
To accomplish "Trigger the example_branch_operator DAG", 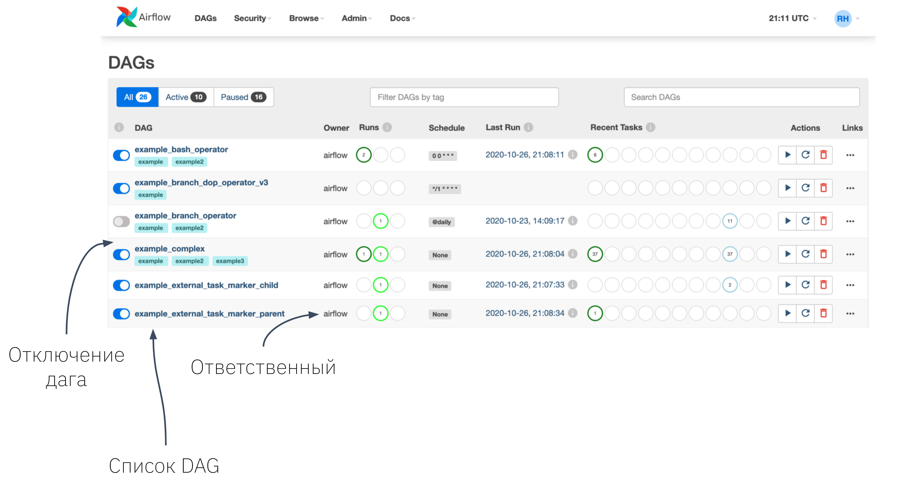I will pos(787,221).
